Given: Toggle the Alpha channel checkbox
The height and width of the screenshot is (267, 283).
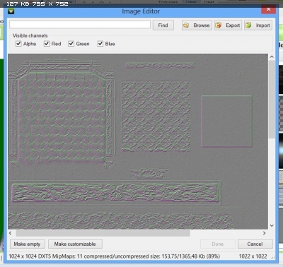Looking at the screenshot, I should 18,44.
